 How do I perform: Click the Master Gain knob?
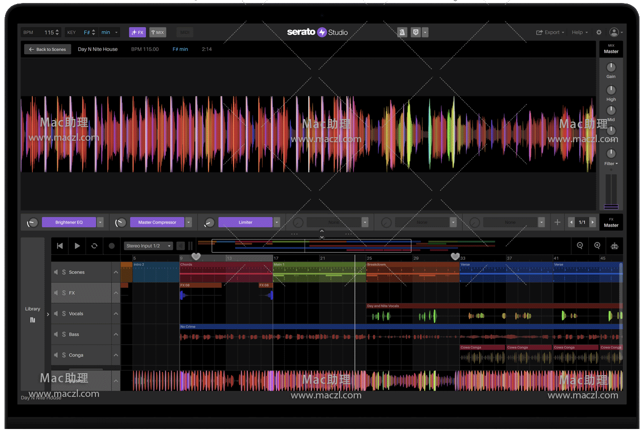(611, 67)
